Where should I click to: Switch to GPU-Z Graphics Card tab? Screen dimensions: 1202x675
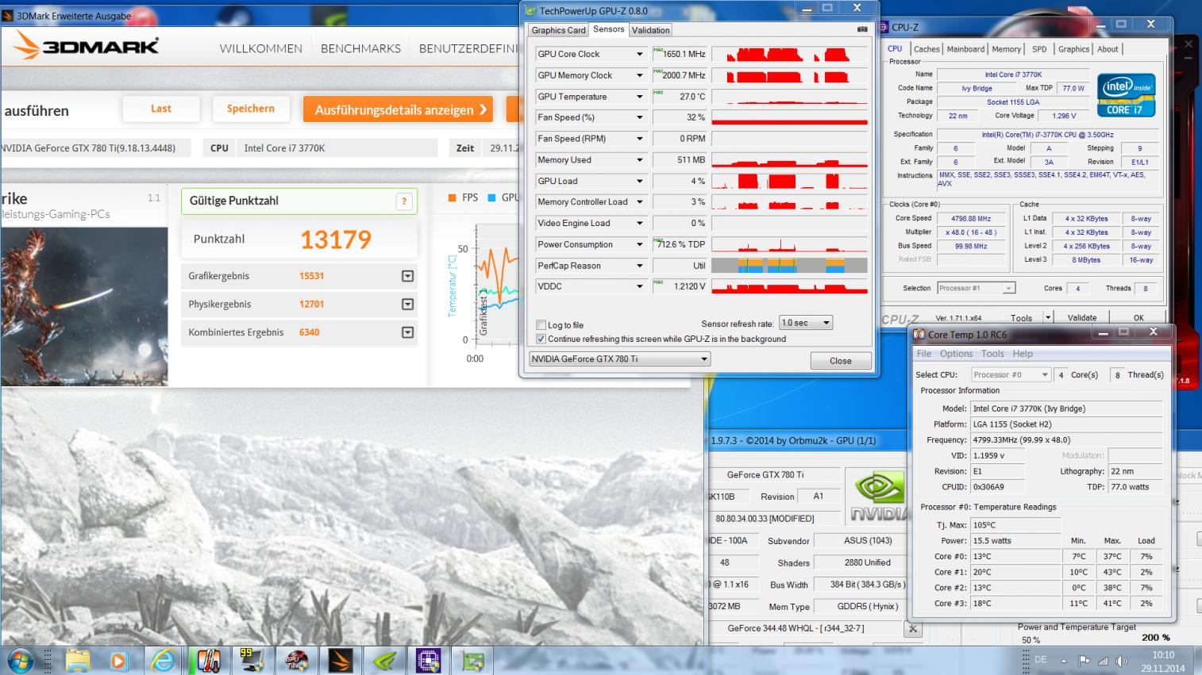pos(558,30)
